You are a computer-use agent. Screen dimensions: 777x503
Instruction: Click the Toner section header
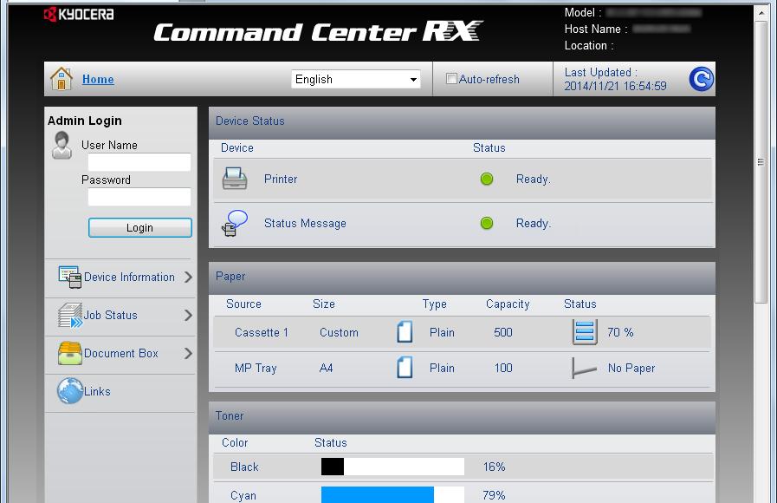pos(462,418)
